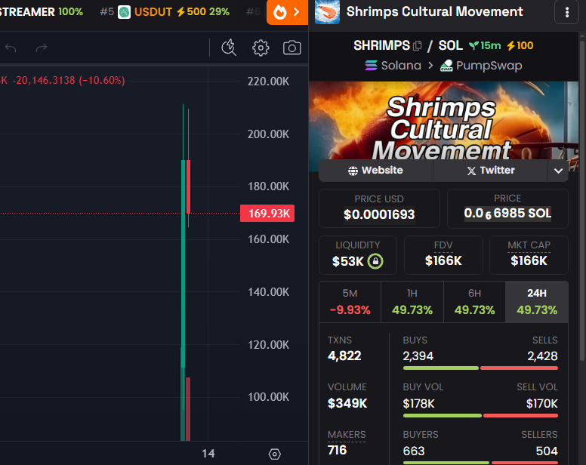Select the 5M timeframe tab

click(350, 302)
